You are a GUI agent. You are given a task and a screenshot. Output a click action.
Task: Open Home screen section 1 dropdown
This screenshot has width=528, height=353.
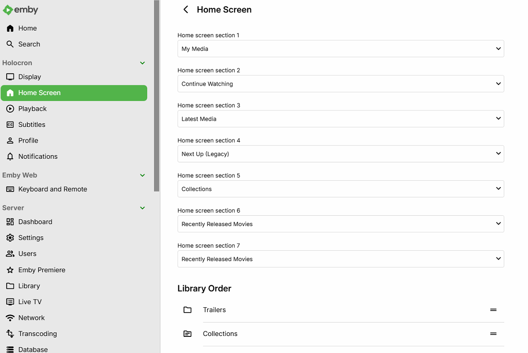pyautogui.click(x=340, y=49)
